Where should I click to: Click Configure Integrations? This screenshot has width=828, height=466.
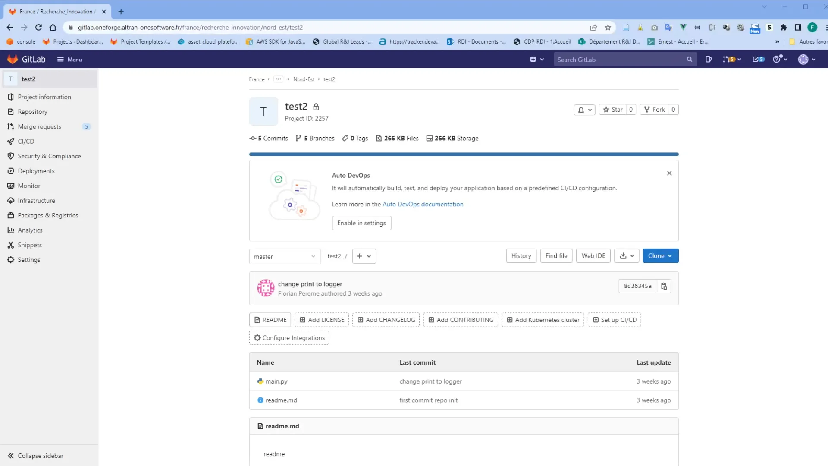289,338
